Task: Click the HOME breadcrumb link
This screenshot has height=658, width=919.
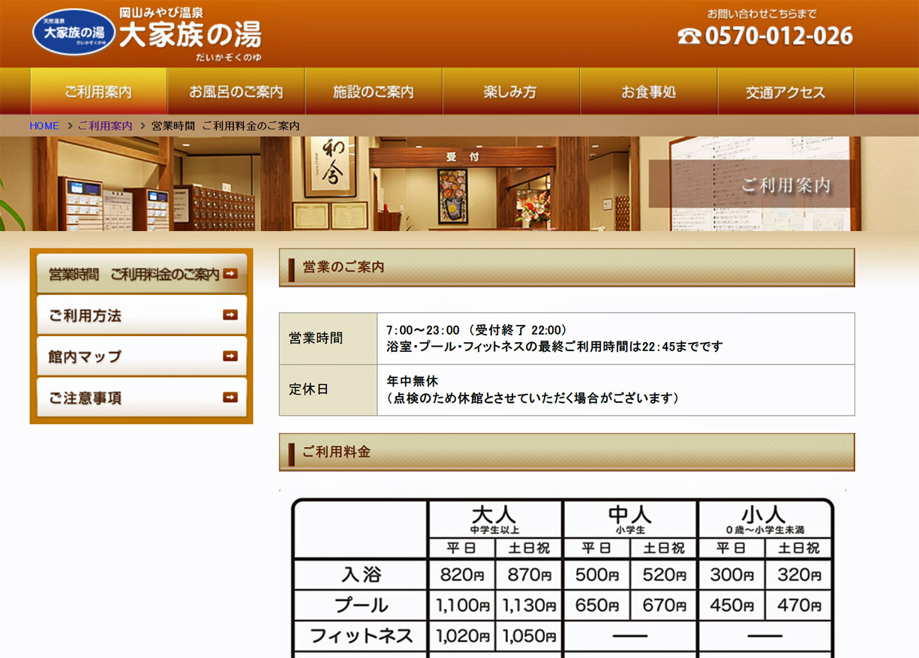Action: tap(44, 126)
